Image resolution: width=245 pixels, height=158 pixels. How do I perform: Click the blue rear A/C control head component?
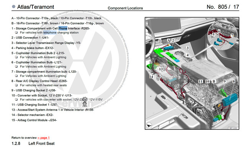pos(230,99)
